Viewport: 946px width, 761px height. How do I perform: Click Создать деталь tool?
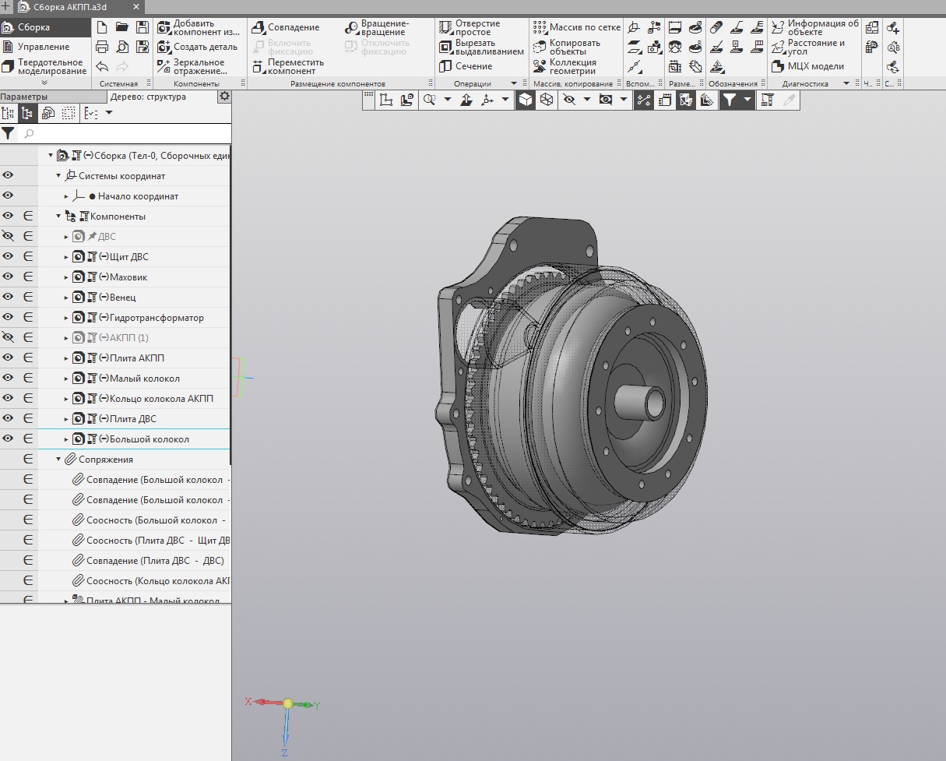pos(198,47)
